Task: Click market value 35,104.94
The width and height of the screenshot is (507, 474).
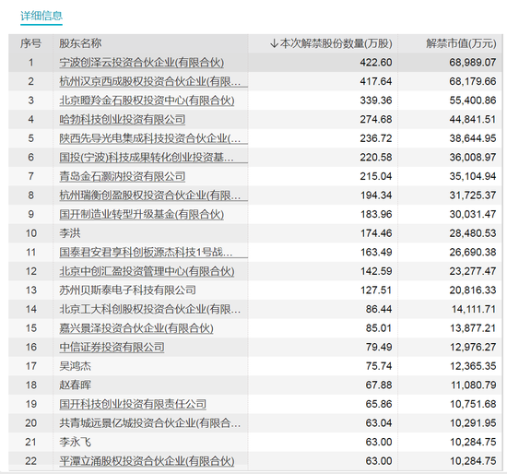Action: coord(473,176)
